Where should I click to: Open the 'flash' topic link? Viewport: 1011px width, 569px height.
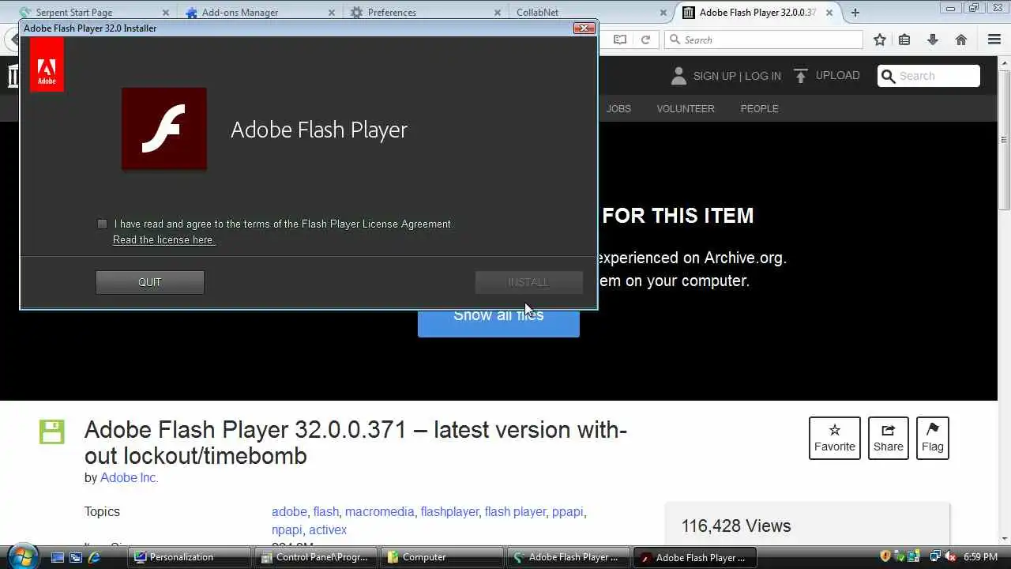[325, 512]
